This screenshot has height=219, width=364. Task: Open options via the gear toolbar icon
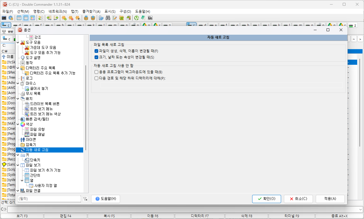pyautogui.click(x=11, y=18)
